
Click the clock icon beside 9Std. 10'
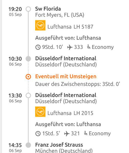point(38,47)
